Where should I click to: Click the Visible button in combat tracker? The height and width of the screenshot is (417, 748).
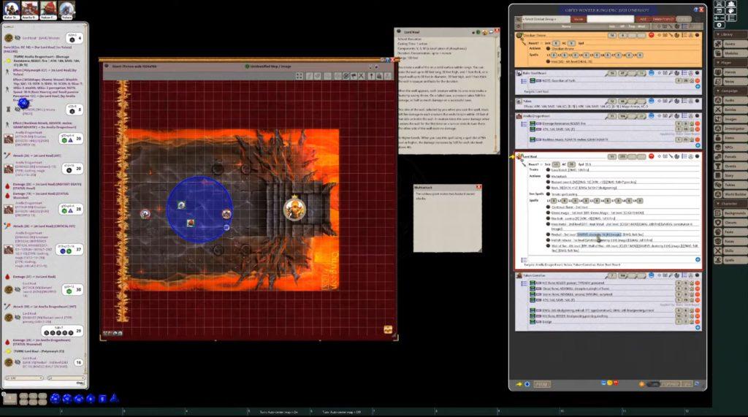coord(579,19)
